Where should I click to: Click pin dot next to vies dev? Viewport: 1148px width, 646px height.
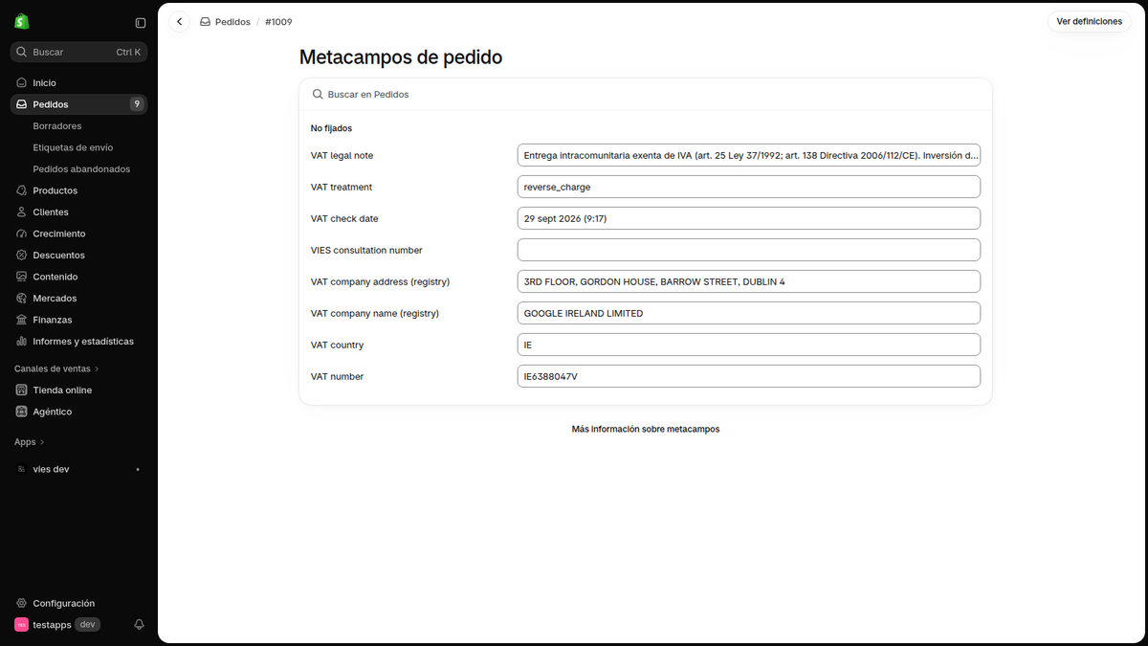point(138,469)
